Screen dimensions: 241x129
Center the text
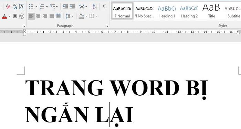tap(38, 16)
